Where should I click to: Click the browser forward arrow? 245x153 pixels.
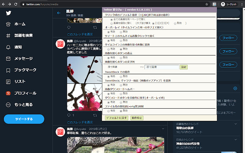10,4
